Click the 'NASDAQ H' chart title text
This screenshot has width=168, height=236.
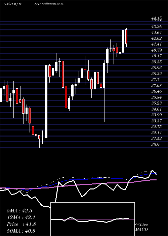click(x=13, y=4)
